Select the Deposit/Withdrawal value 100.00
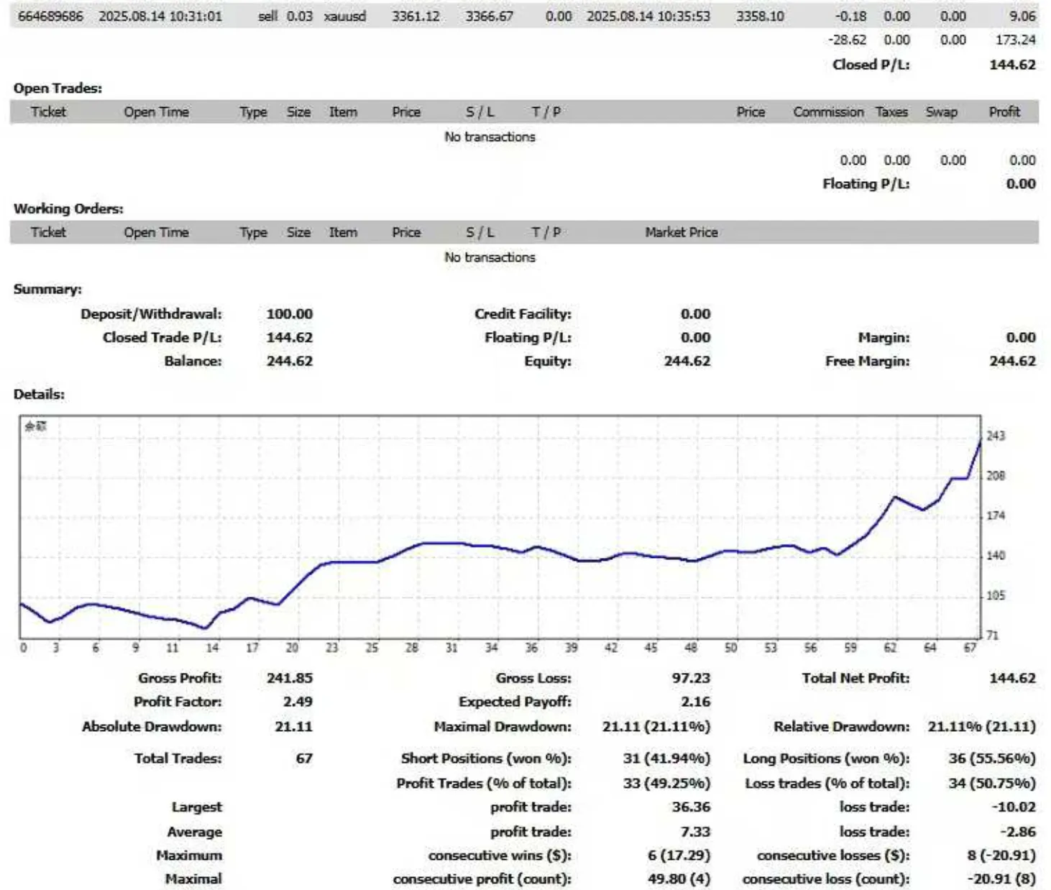Screen dimensions: 1051x890 point(289,314)
